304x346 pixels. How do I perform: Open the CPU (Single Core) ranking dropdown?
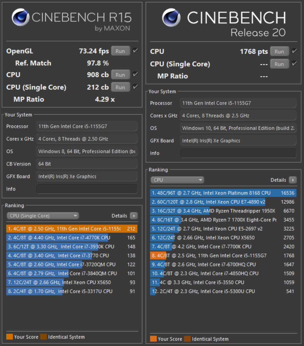43,216
